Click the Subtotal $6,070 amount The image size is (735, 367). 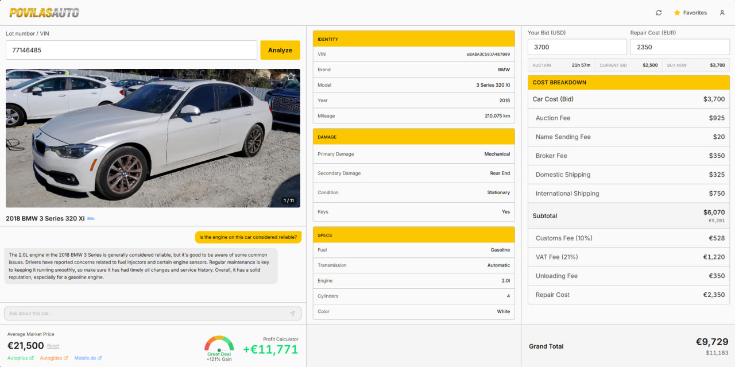714,212
